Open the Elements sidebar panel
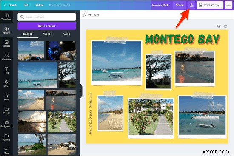 point(6,57)
